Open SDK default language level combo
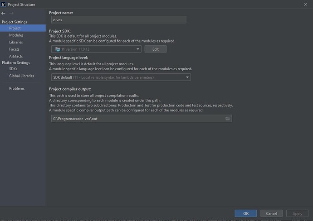 [x=121, y=77]
